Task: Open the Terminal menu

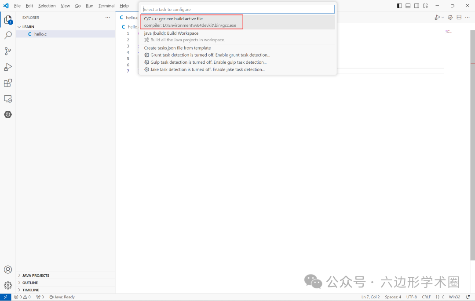Action: 106,6
